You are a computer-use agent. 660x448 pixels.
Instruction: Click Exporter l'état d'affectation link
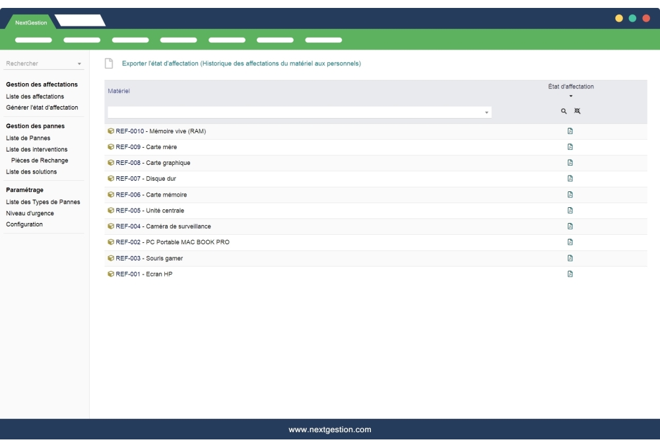click(241, 63)
